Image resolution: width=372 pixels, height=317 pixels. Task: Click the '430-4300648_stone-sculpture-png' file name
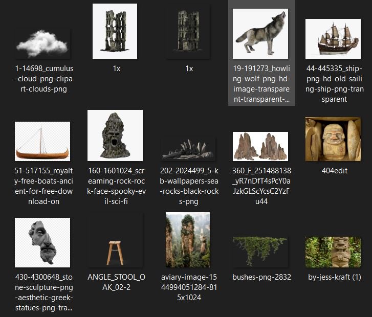tap(44, 292)
